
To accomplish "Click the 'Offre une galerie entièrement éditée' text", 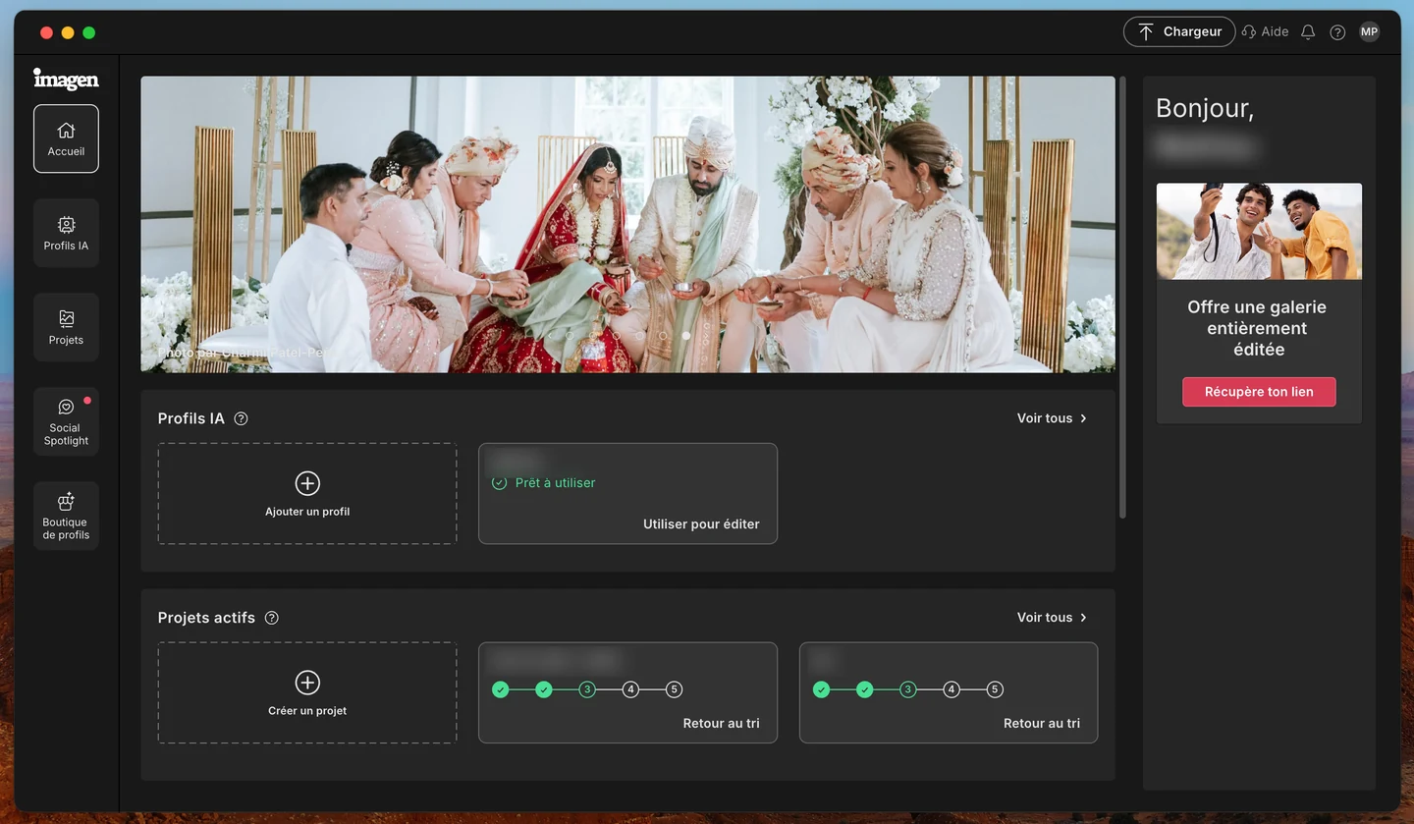I will 1258,328.
